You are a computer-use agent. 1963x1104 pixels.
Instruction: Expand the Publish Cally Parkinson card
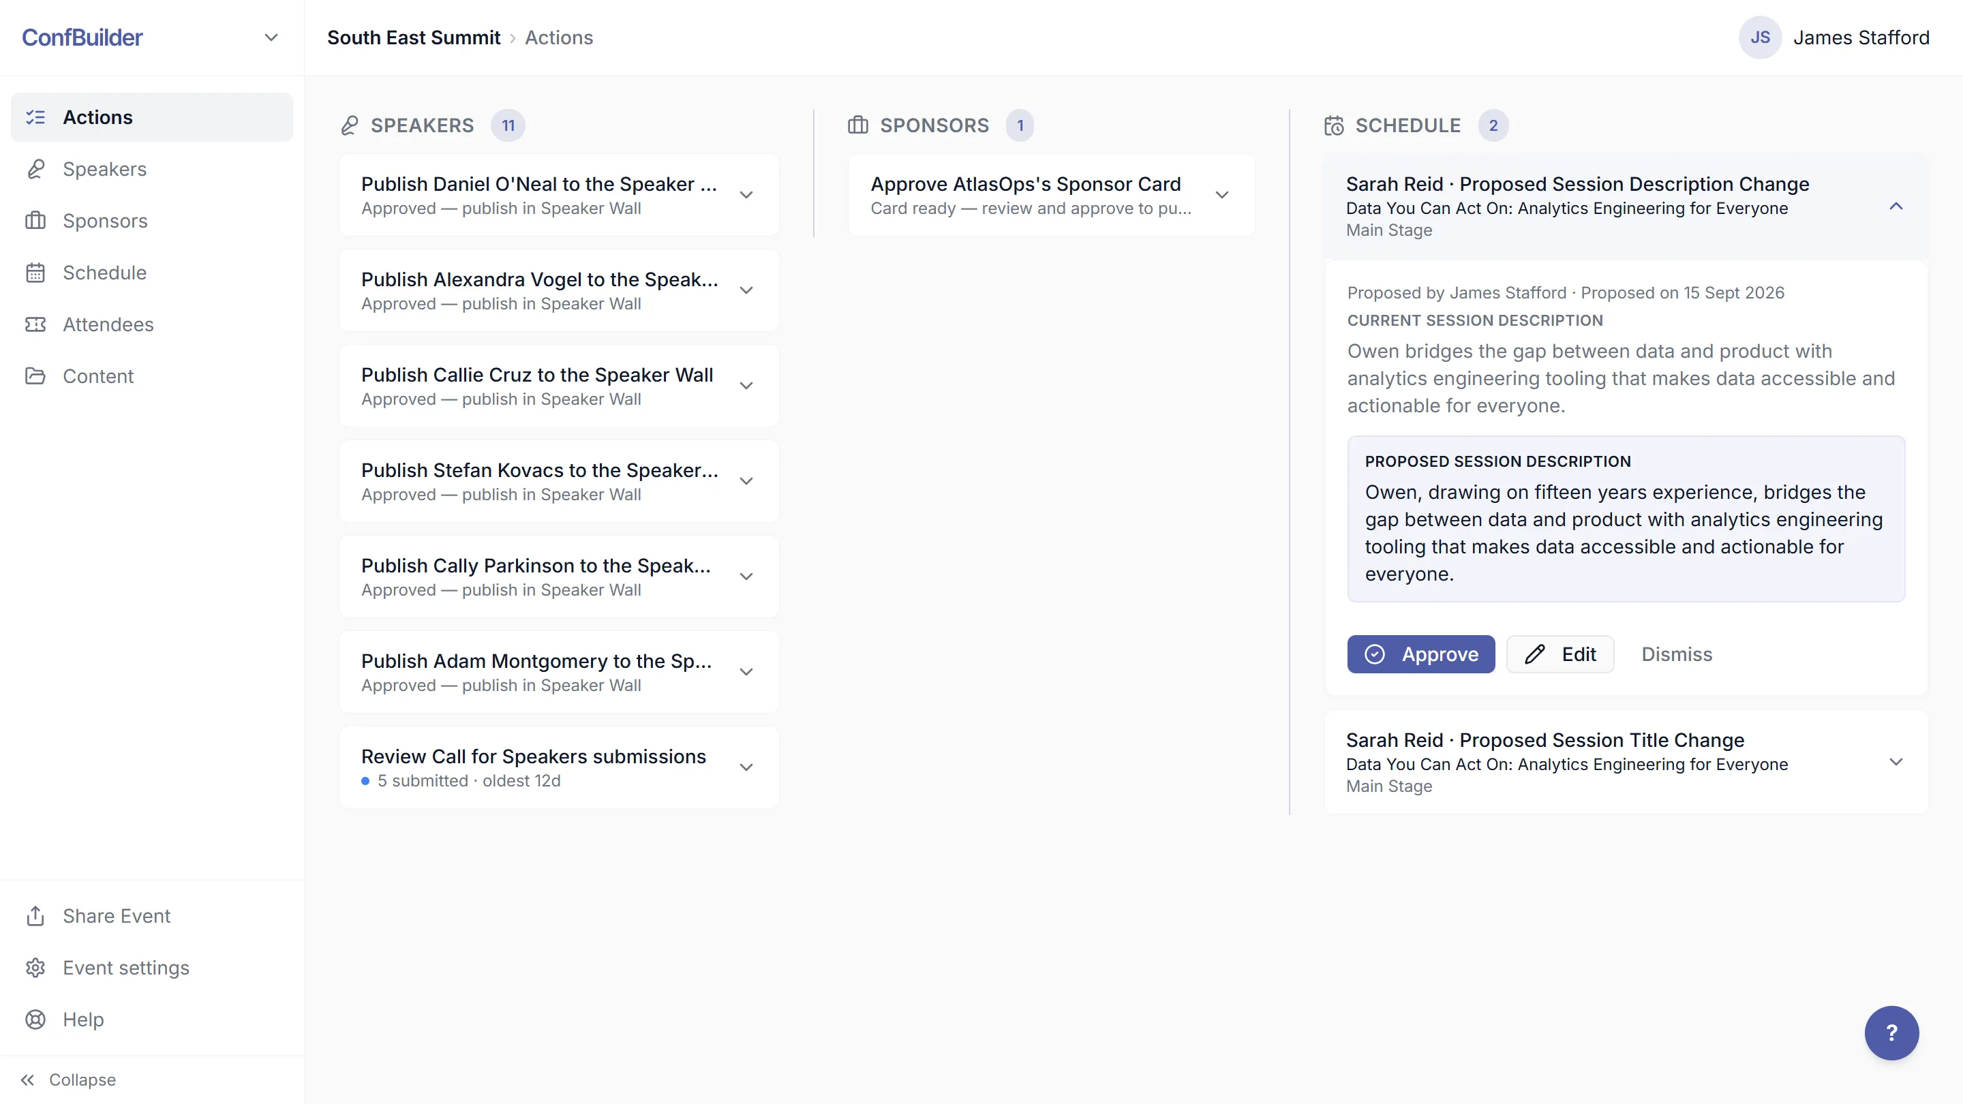pos(747,577)
